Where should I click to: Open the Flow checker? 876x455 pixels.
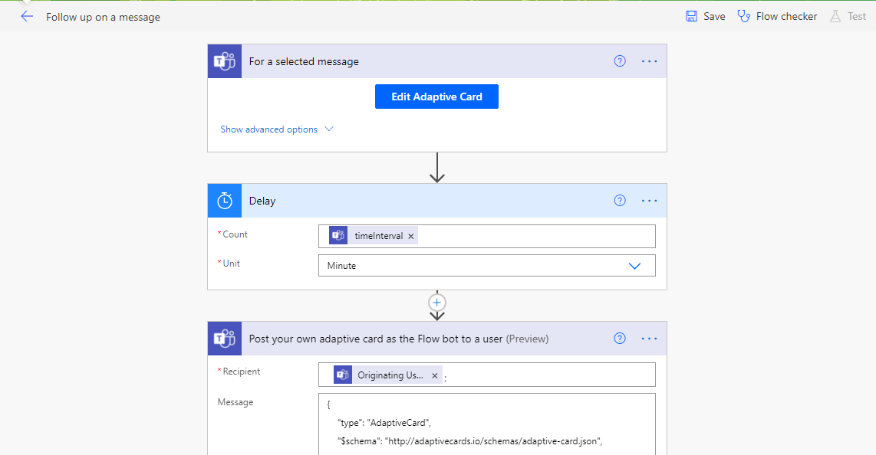click(x=777, y=15)
